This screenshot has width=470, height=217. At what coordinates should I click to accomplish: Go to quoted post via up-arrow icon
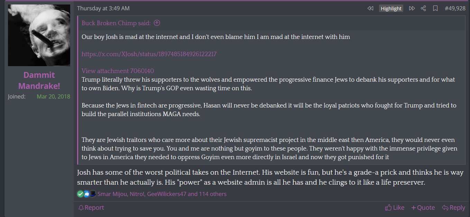point(157,23)
